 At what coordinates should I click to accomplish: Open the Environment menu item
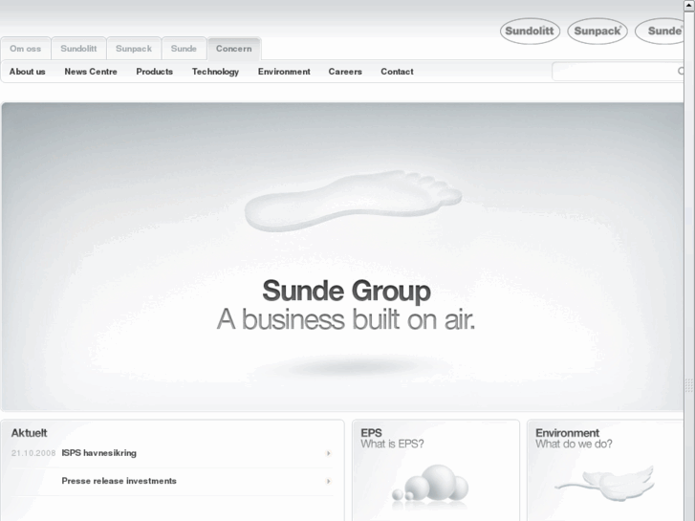click(x=284, y=72)
